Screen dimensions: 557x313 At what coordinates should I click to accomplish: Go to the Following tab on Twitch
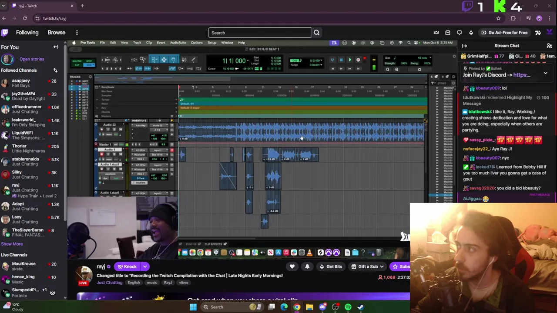[27, 33]
